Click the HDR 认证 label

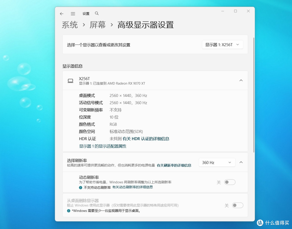88,139
